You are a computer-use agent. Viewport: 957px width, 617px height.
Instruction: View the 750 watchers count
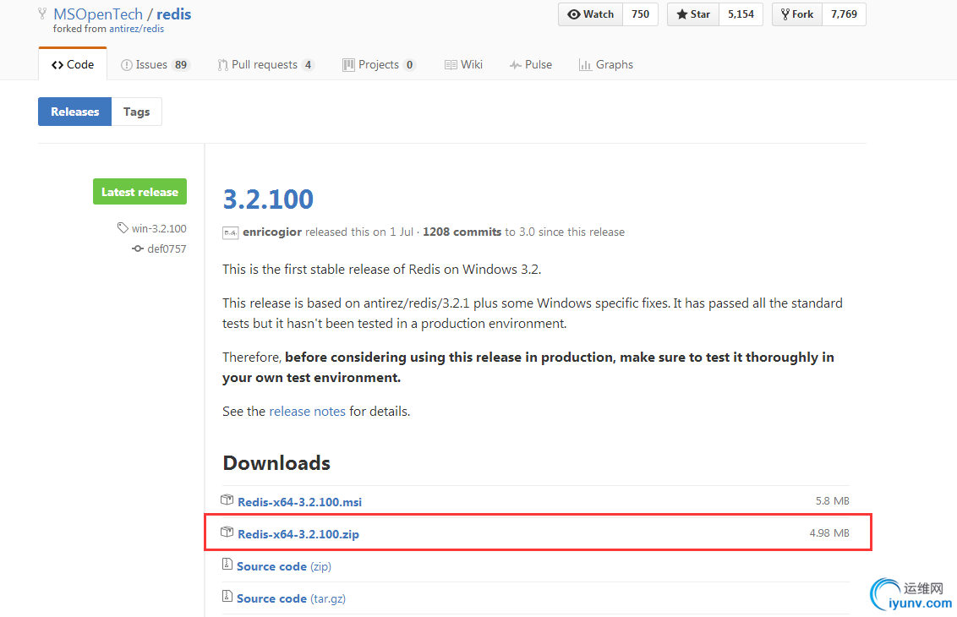(640, 14)
